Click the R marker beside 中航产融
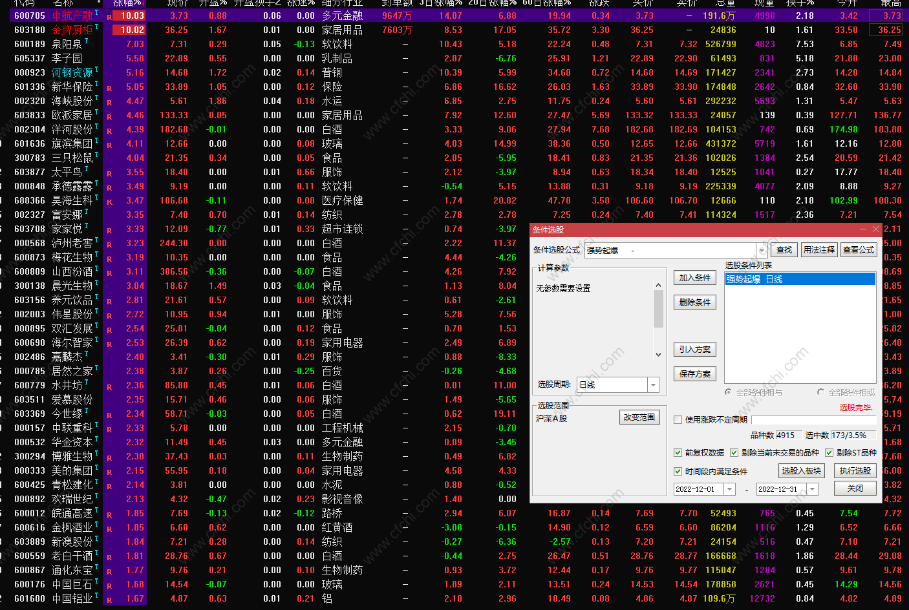 [109, 16]
